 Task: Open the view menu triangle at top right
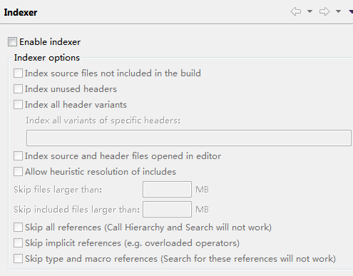[x=351, y=11]
